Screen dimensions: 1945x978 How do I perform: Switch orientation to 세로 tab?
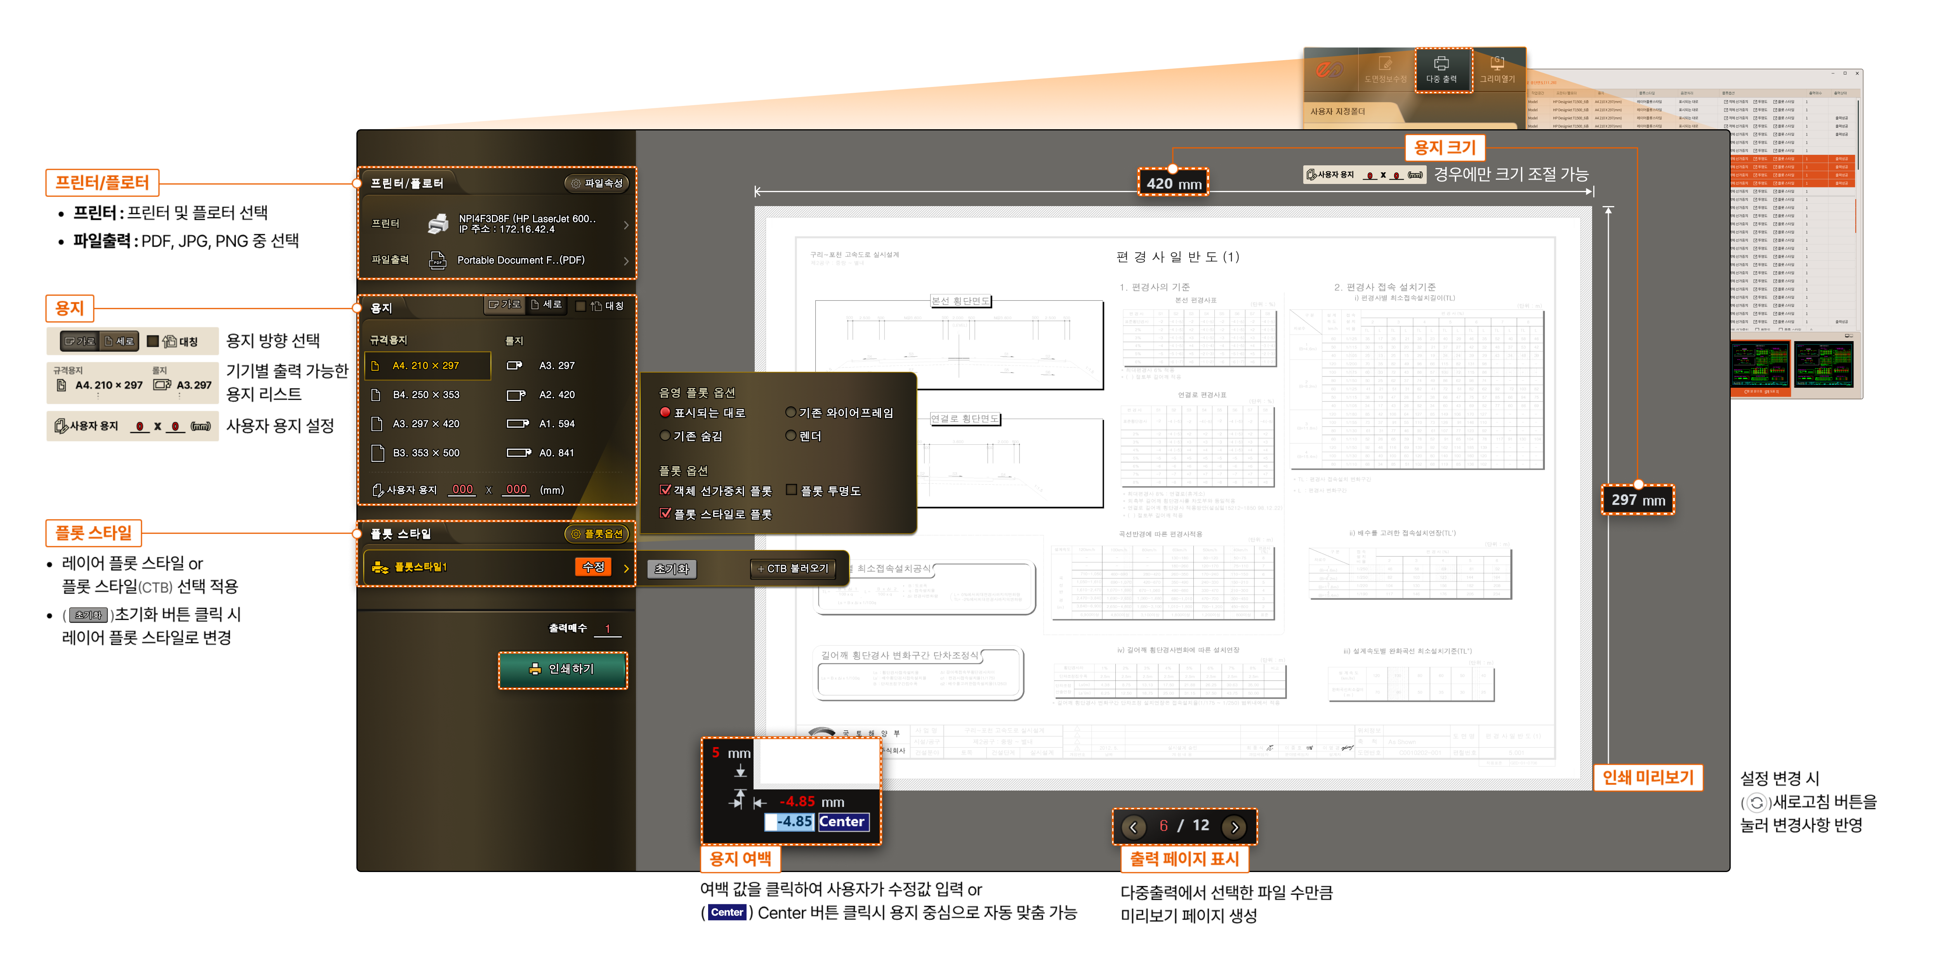pos(546,305)
